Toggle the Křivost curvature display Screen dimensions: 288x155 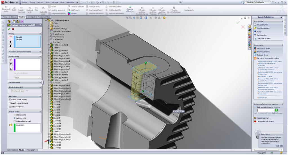click(x=72, y=14)
